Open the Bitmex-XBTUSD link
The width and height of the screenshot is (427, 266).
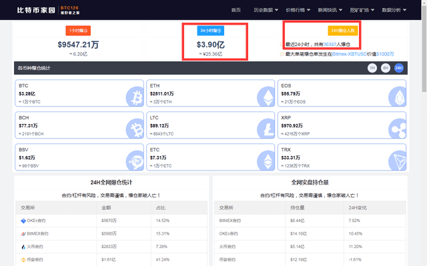pos(350,54)
